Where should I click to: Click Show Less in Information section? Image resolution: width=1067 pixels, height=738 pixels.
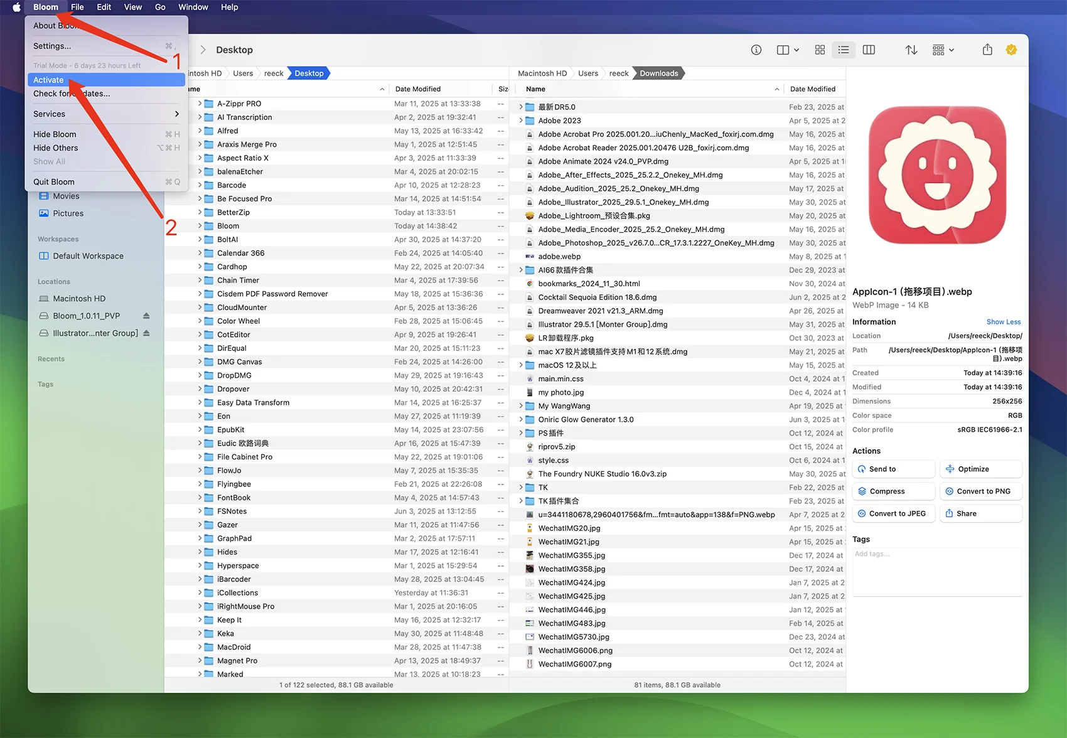tap(1003, 322)
